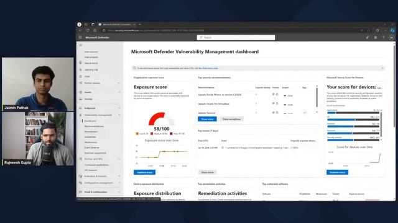
Task: Click Improve score under device score
Action: 337,172
